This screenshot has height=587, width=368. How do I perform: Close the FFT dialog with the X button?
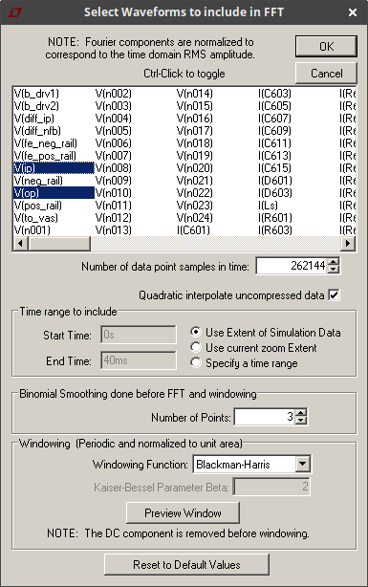click(353, 12)
